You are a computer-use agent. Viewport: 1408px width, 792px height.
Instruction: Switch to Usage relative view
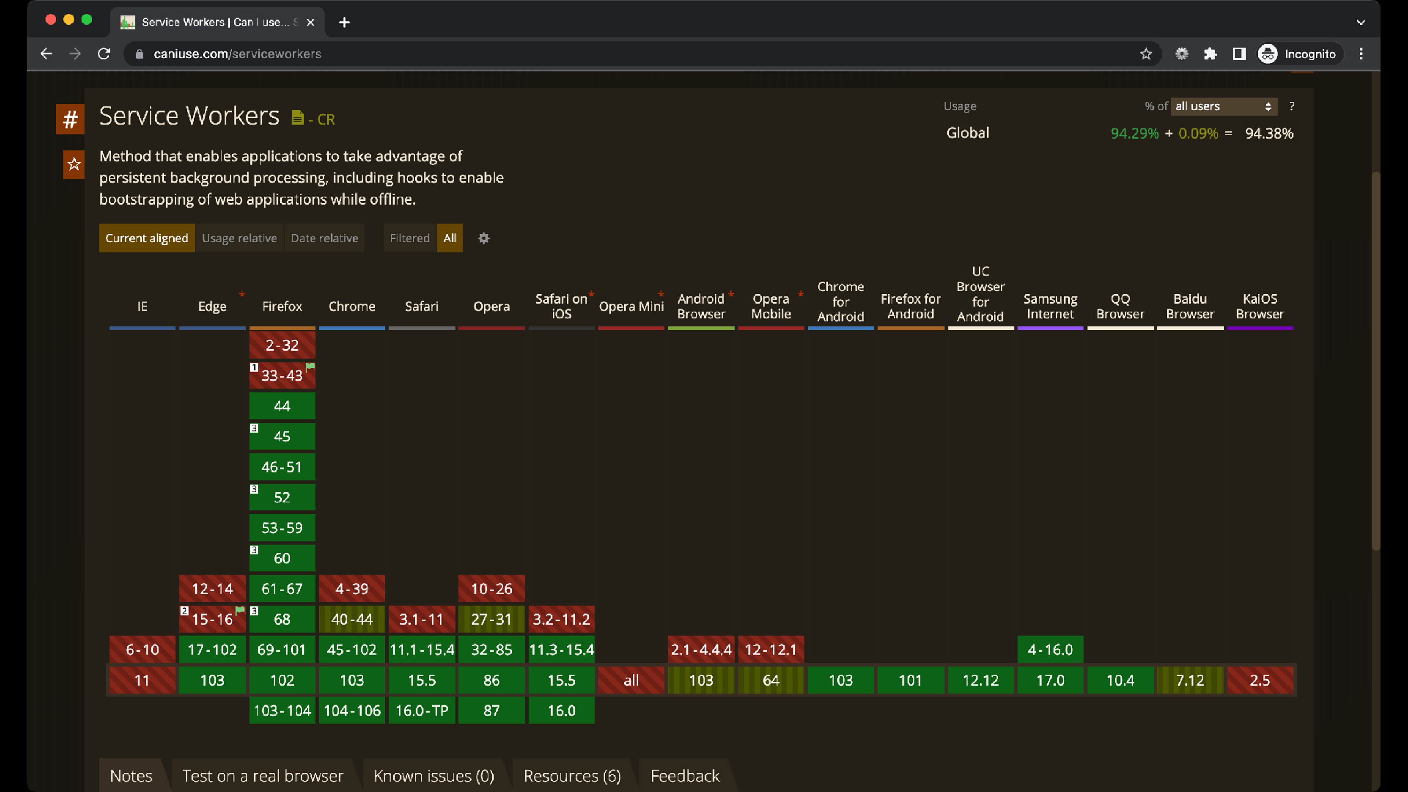tap(239, 238)
